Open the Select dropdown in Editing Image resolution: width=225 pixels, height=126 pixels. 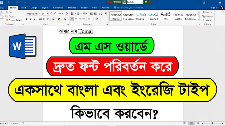(x=207, y=20)
